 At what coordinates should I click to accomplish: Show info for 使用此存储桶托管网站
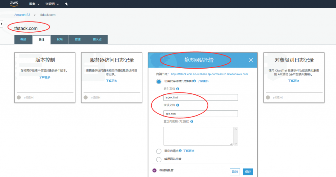click(194, 81)
